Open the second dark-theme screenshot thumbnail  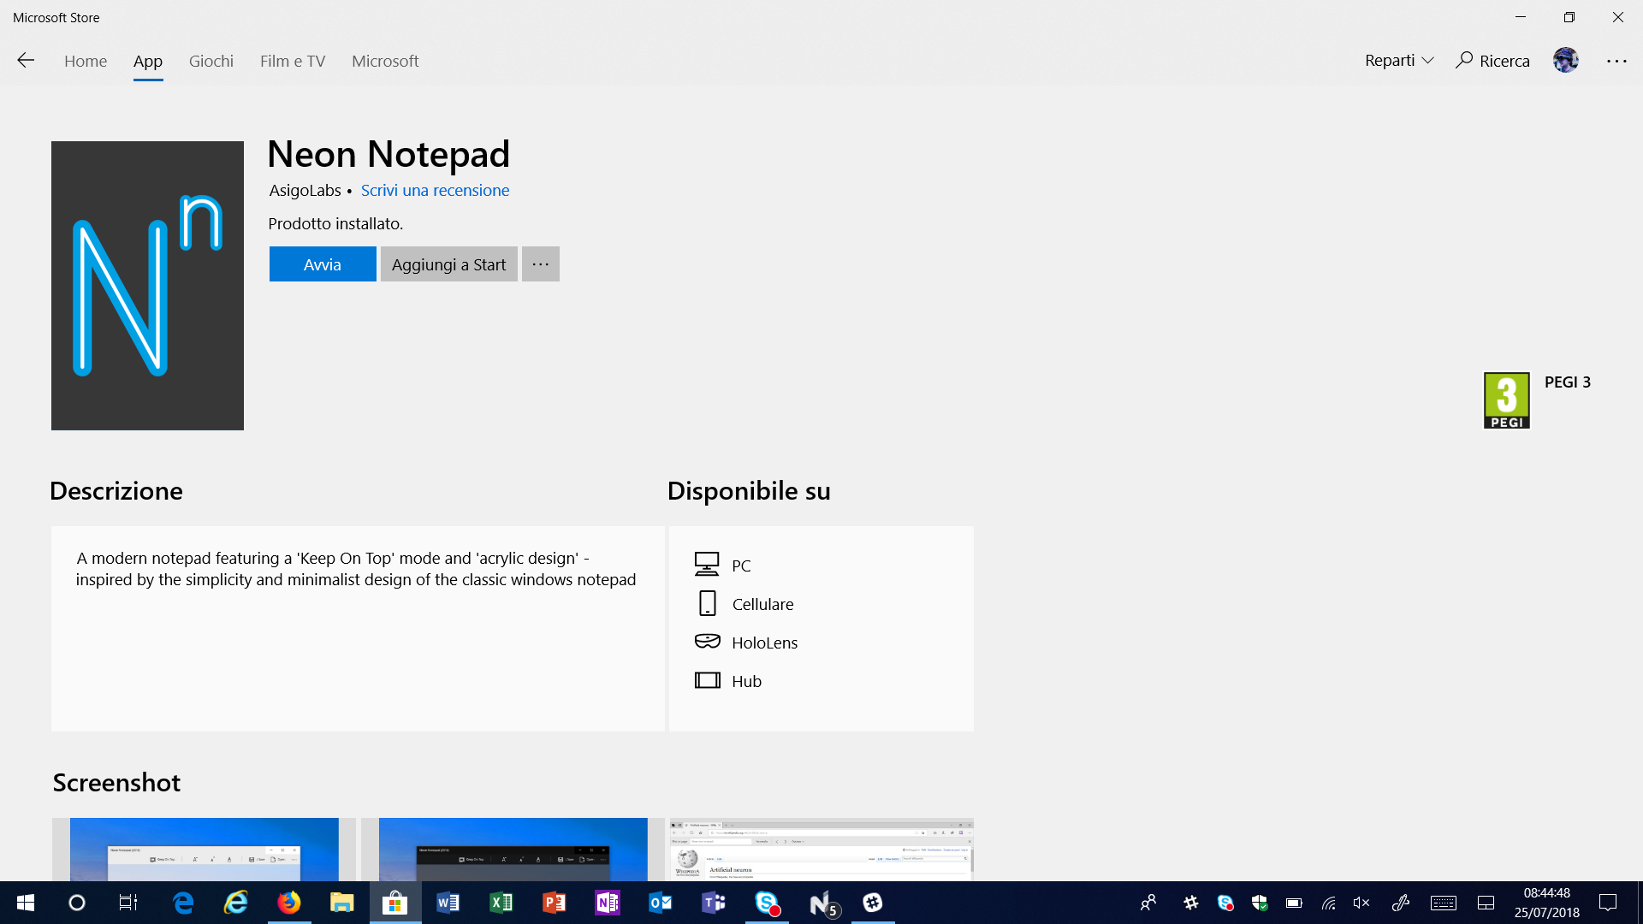tap(513, 850)
